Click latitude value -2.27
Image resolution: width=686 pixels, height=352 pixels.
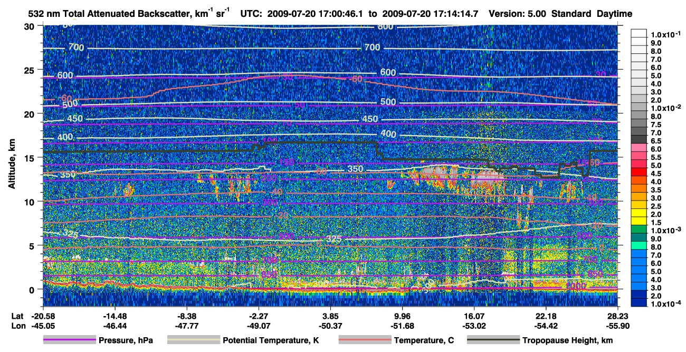pos(258,316)
